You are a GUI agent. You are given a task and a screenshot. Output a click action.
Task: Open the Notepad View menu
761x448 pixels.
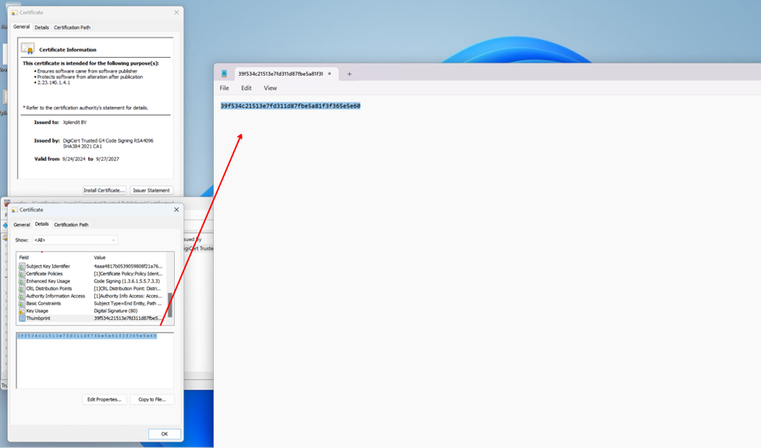pyautogui.click(x=270, y=88)
